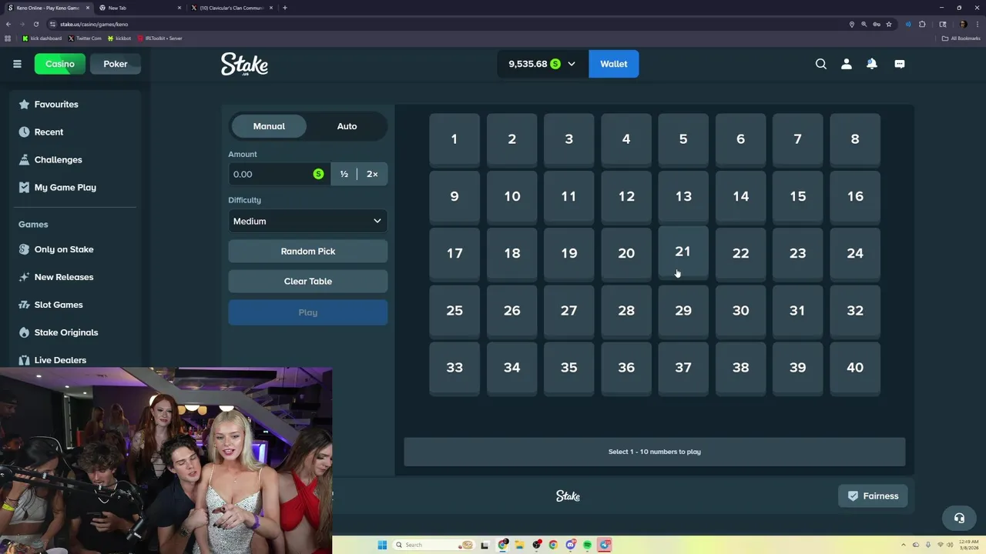Select keno number 40

point(855,367)
